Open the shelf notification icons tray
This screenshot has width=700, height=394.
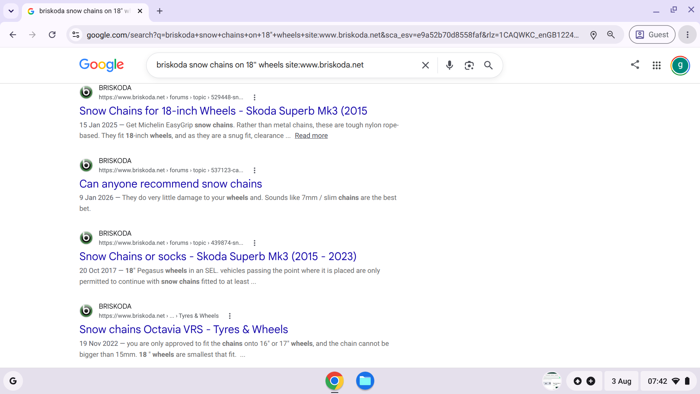point(584,381)
